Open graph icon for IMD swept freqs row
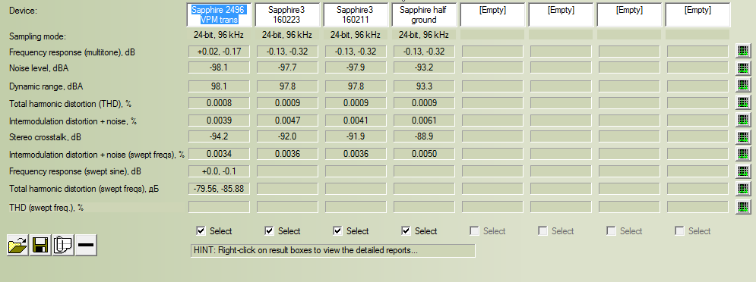This screenshot has width=756, height=282. [742, 155]
